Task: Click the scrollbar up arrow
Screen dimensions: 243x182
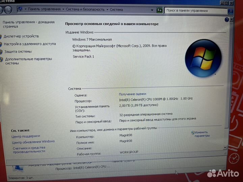Action: point(232,20)
